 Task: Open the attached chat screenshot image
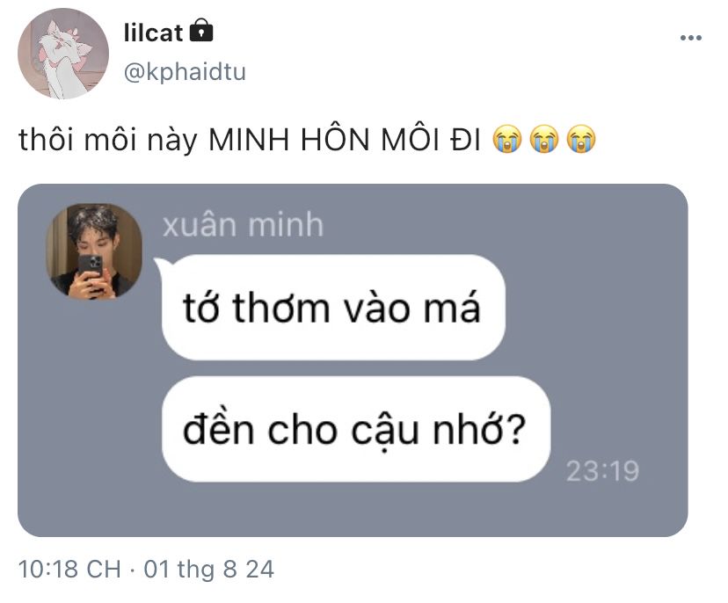click(353, 360)
